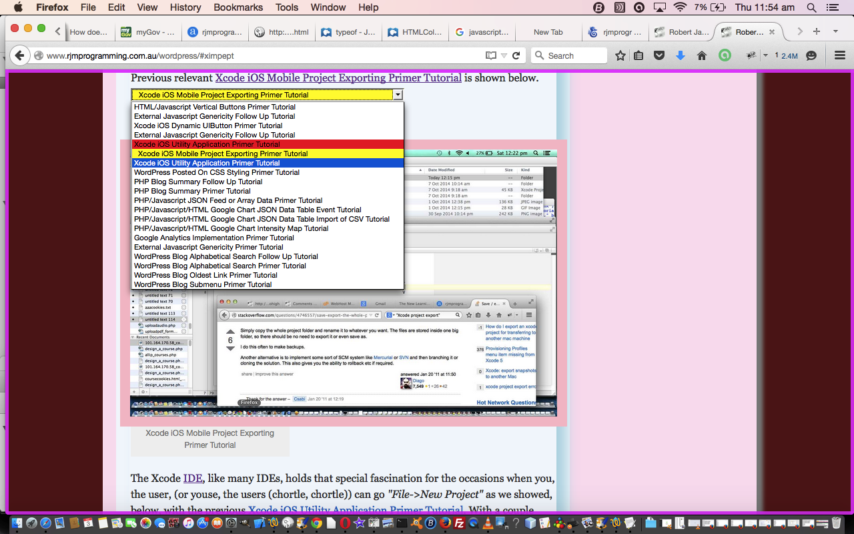The height and width of the screenshot is (534, 854).
Task: Open the Downloads arrow panel
Action: 681,56
